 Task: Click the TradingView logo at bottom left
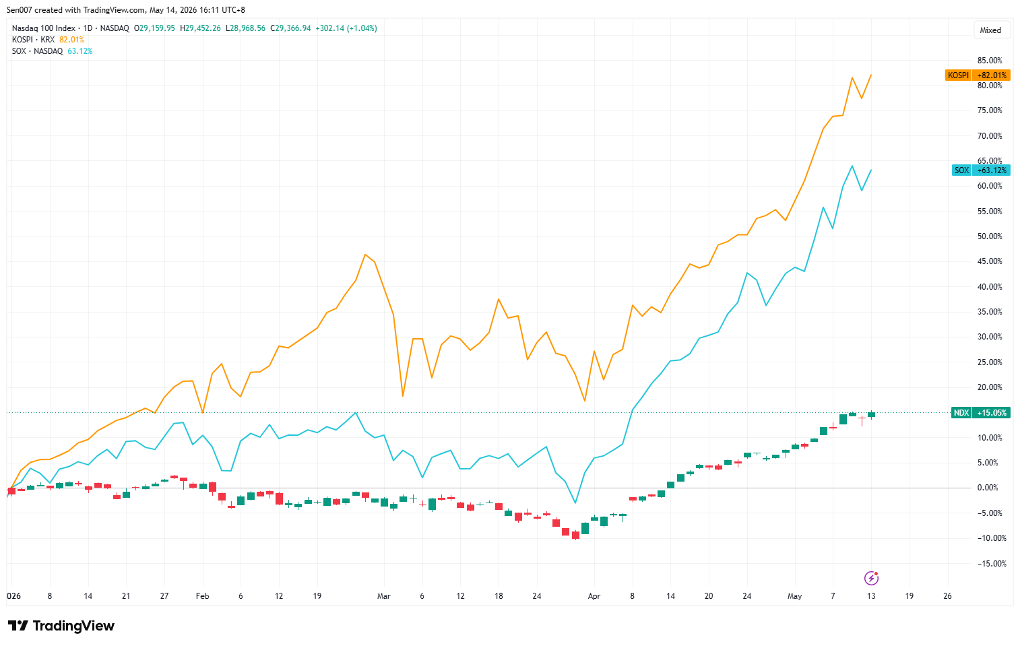[61, 626]
